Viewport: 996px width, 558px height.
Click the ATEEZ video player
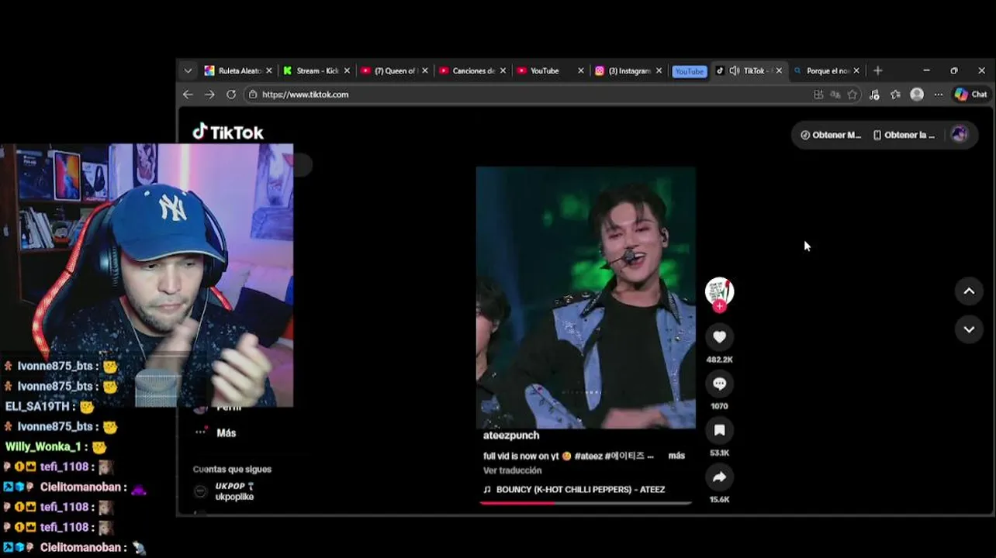[586, 297]
